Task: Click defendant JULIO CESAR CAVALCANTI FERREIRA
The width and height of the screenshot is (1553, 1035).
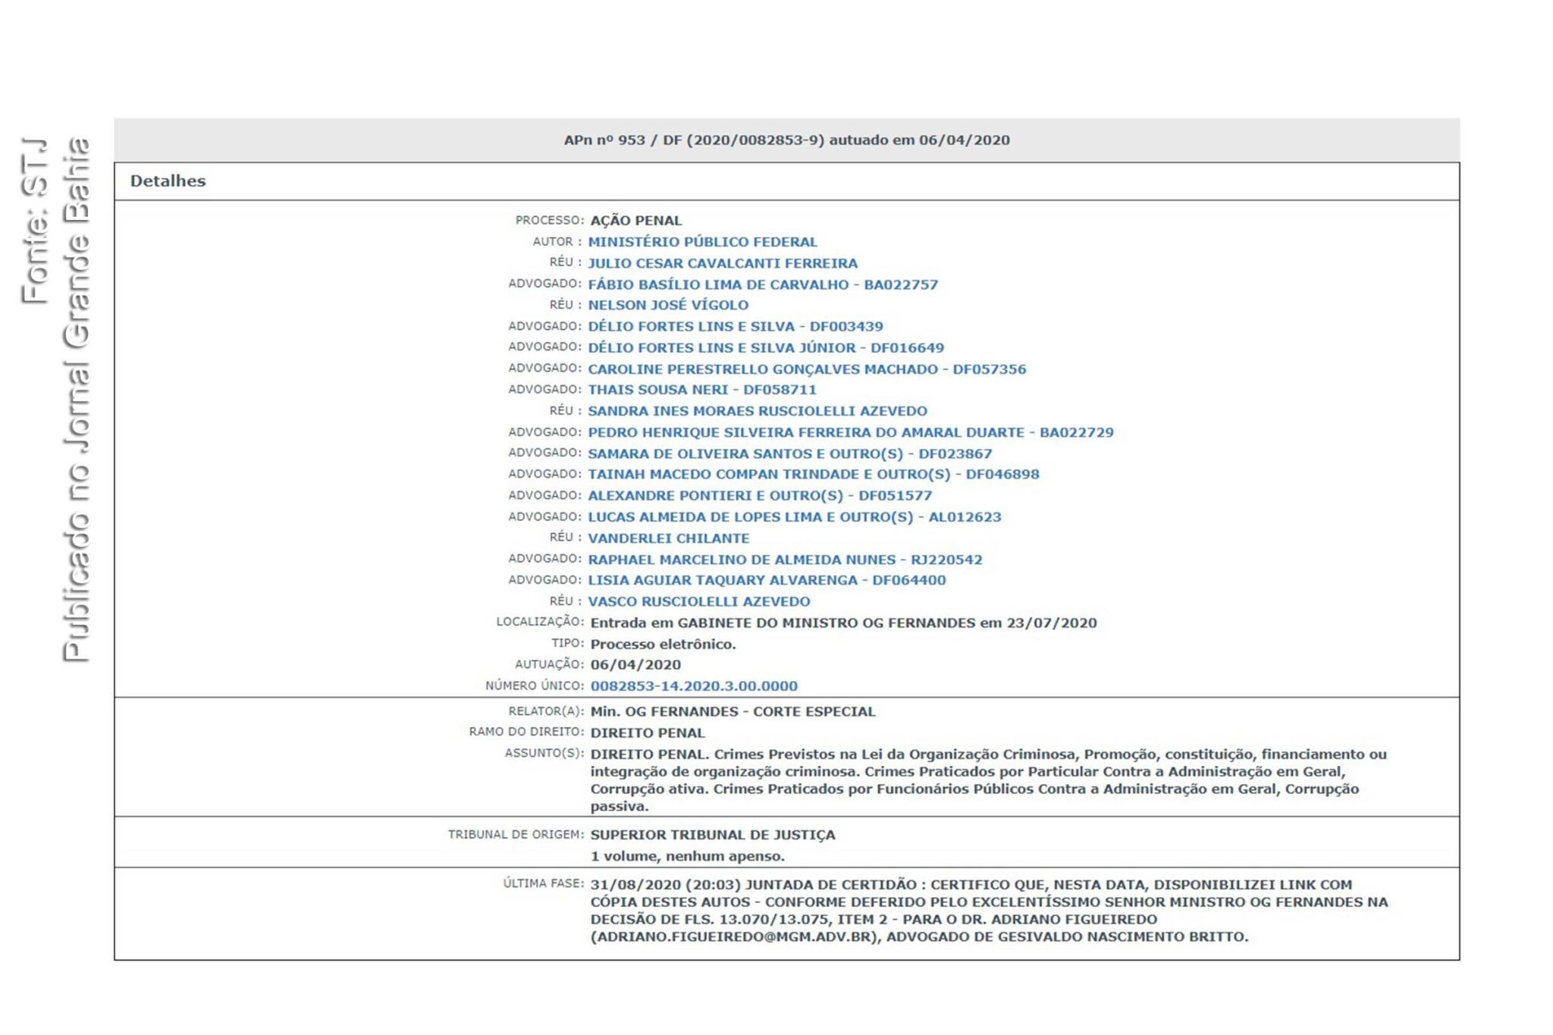Action: click(x=723, y=263)
